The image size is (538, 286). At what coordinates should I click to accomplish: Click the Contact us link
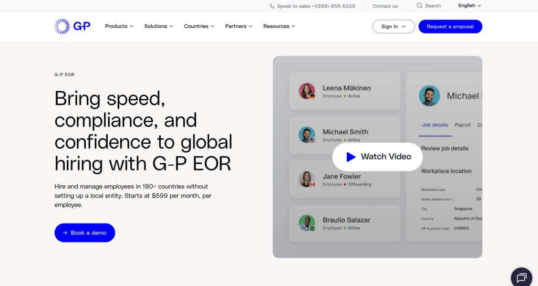click(385, 6)
